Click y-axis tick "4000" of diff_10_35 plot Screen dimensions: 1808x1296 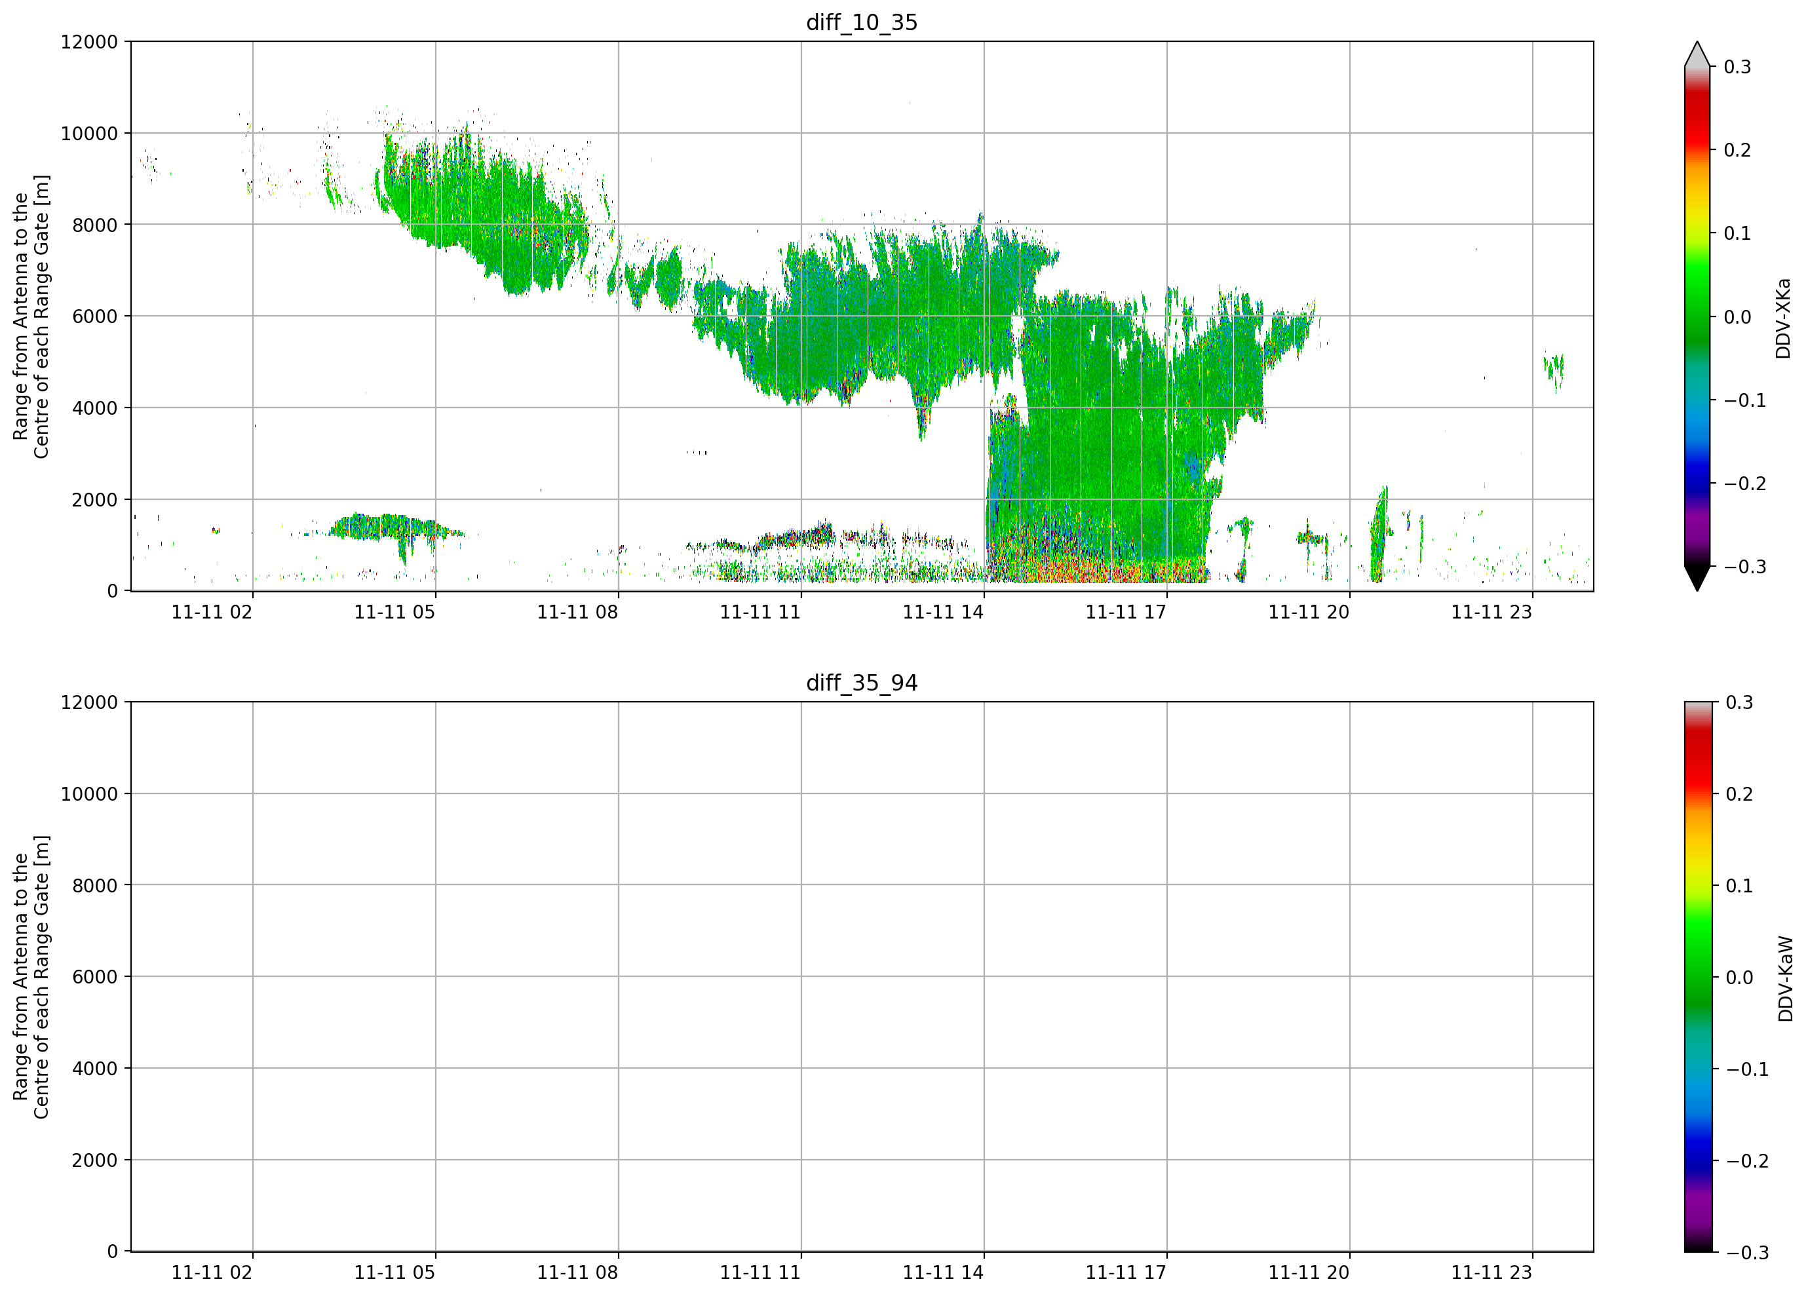click(95, 408)
